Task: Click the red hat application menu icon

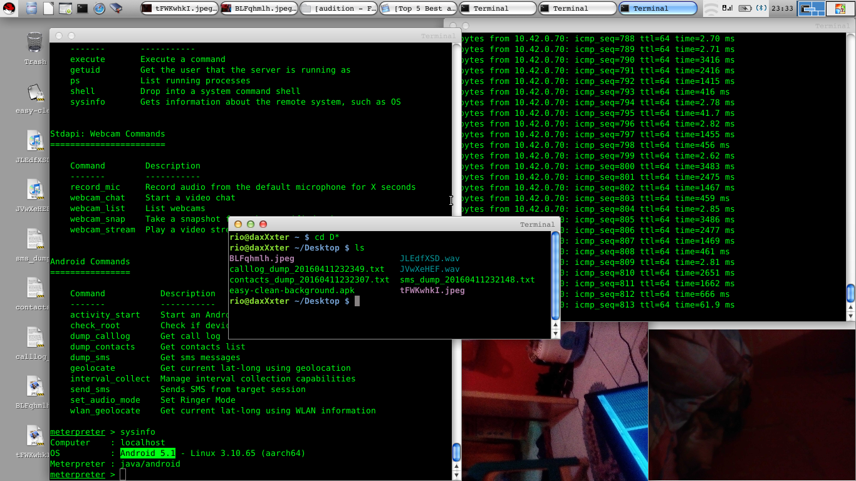Action: pyautogui.click(x=9, y=8)
